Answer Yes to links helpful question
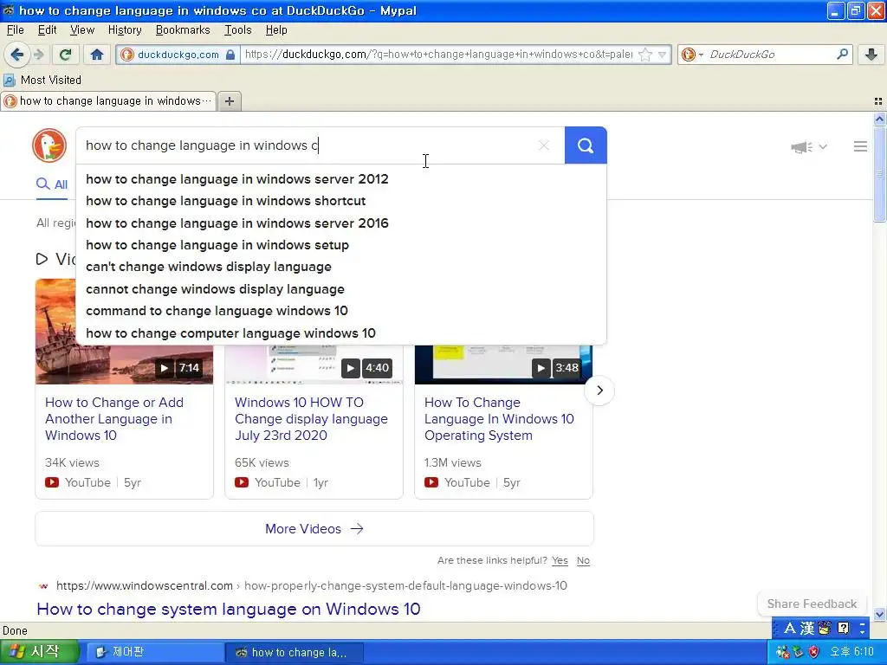Image resolution: width=887 pixels, height=665 pixels. [560, 560]
